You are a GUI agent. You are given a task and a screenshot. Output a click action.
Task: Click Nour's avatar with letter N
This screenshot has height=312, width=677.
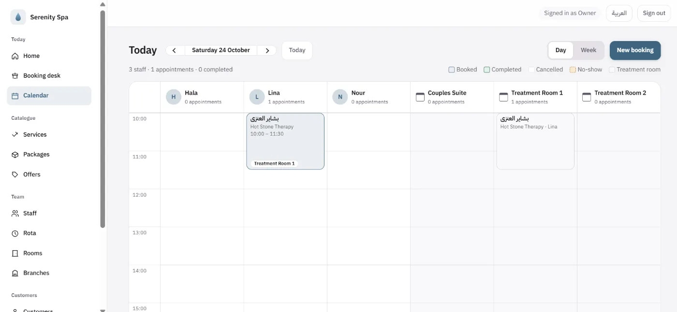[340, 97]
